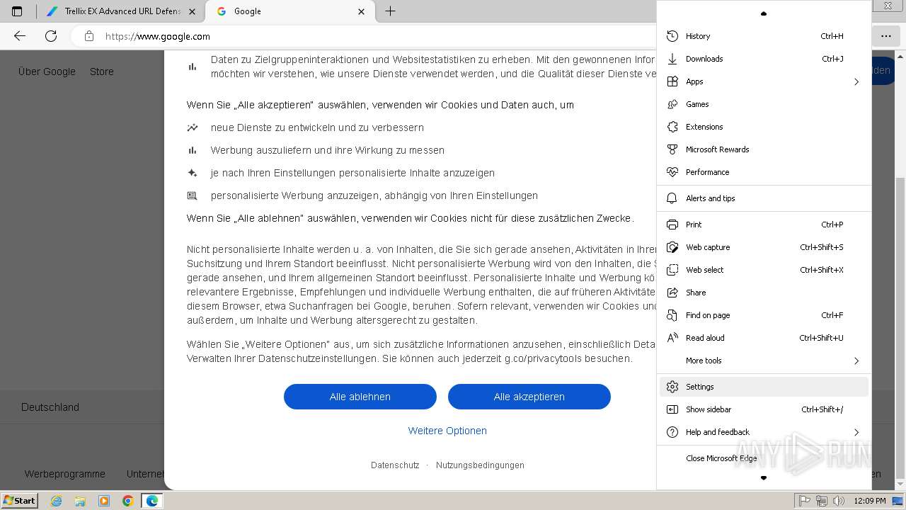Click the Web capture icon

pyautogui.click(x=672, y=247)
